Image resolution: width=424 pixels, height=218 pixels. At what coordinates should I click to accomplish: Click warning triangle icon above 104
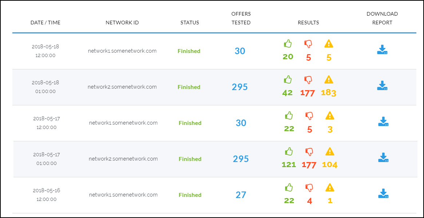tap(330, 151)
